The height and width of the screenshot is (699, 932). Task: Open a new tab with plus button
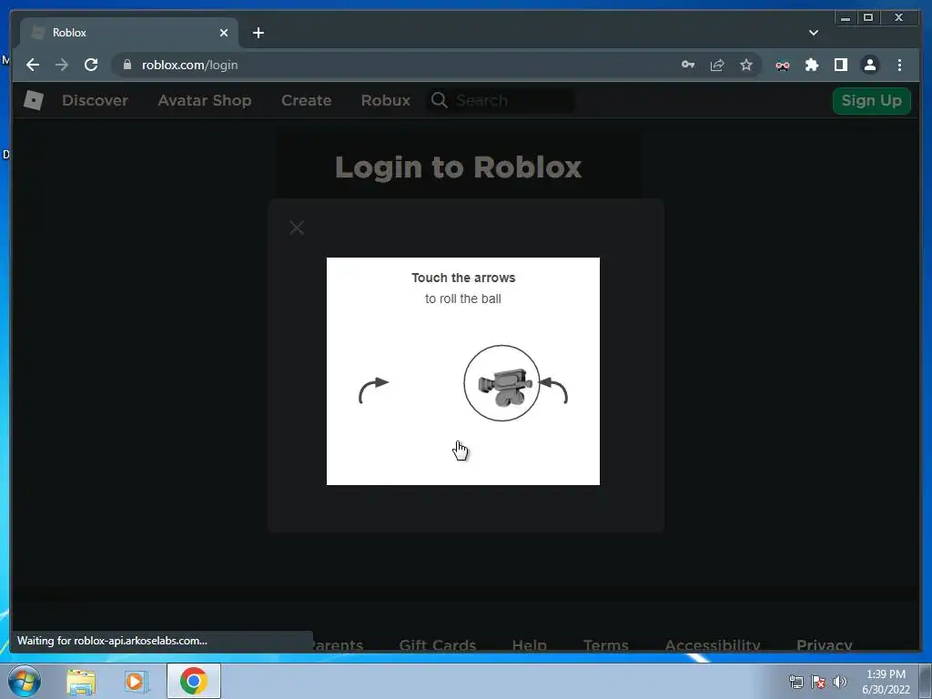258,33
